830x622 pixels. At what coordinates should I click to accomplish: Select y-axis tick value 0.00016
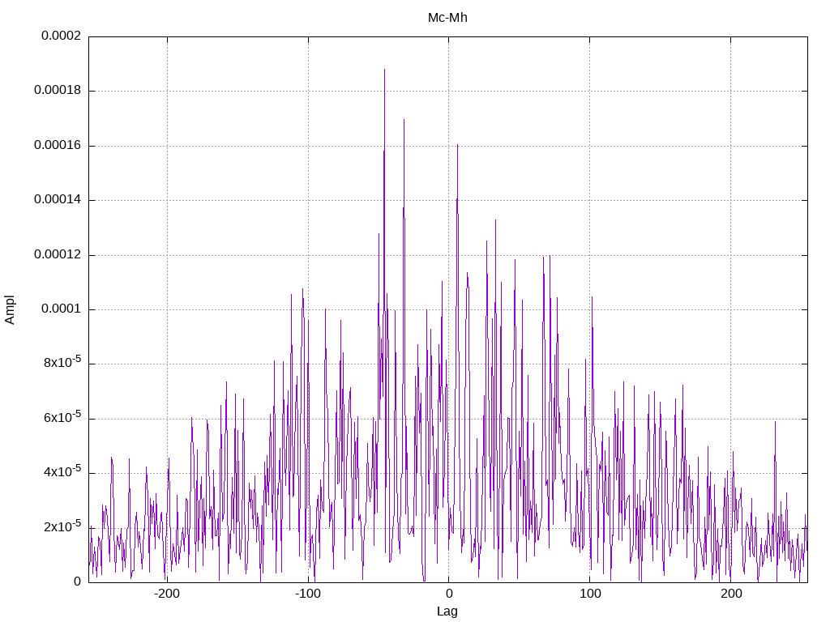(58, 145)
